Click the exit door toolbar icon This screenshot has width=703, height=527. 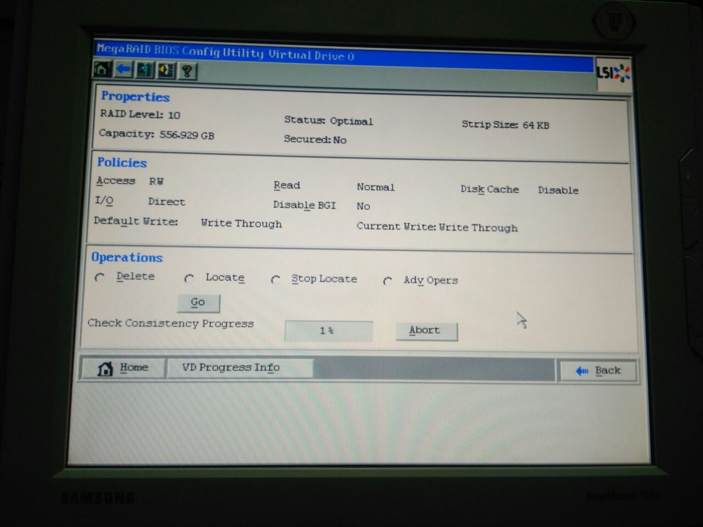pos(144,70)
